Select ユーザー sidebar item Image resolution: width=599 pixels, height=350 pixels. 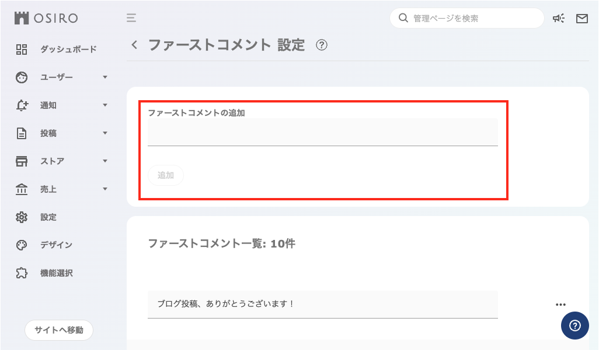click(57, 77)
